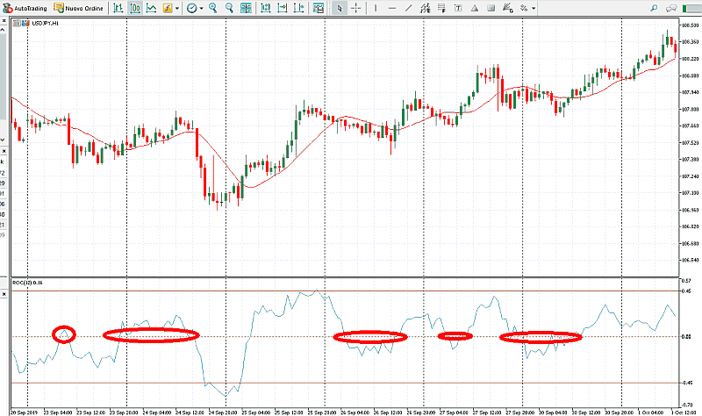Select the vertical line drawing tool
Image resolution: width=702 pixels, height=416 pixels.
tap(376, 8)
